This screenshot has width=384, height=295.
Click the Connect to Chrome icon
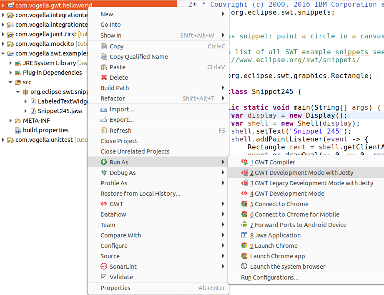click(244, 204)
